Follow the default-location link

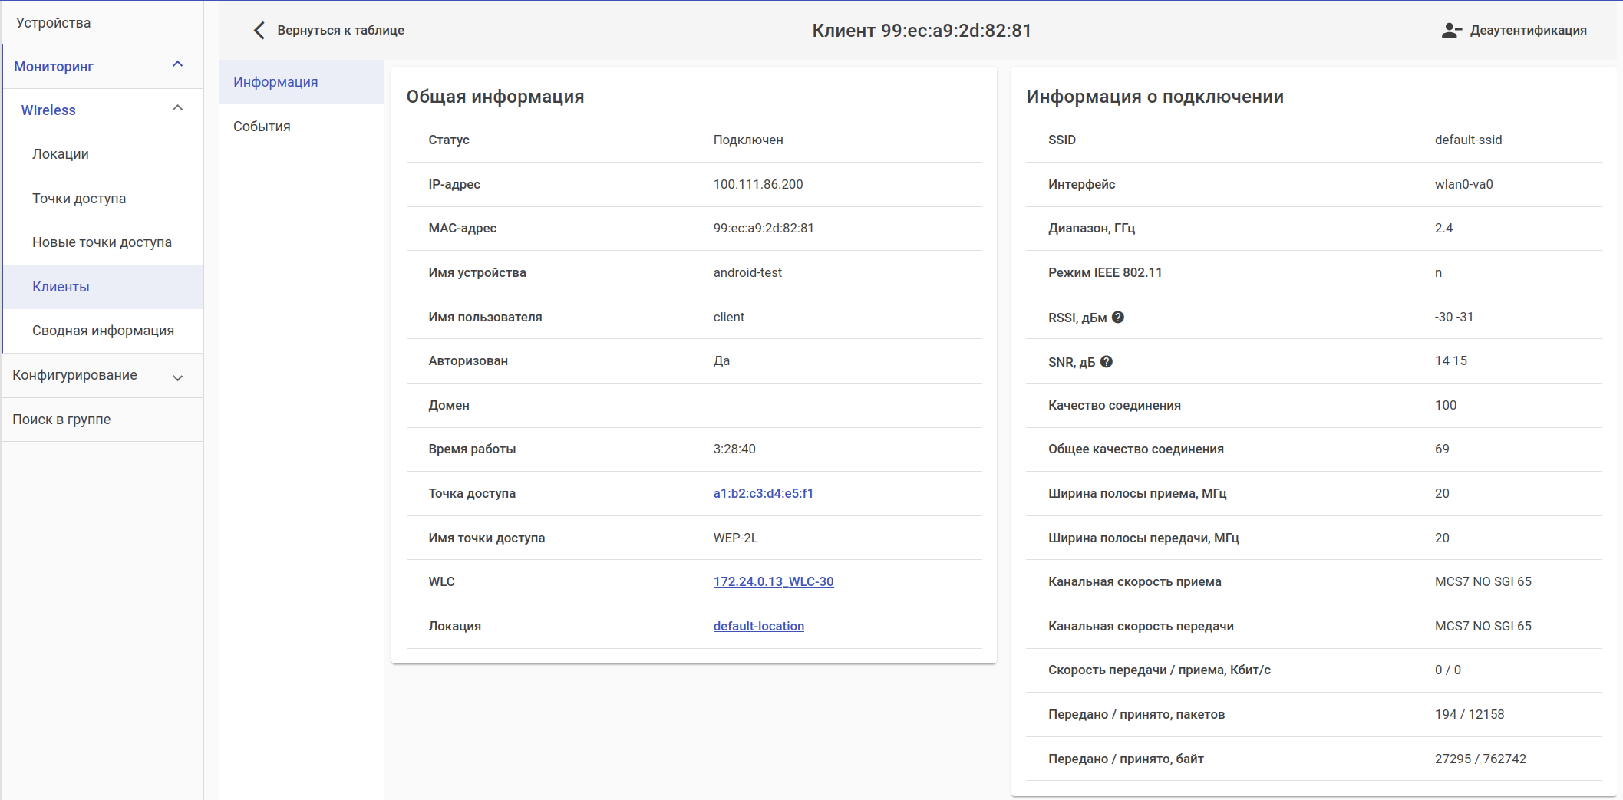pos(758,626)
